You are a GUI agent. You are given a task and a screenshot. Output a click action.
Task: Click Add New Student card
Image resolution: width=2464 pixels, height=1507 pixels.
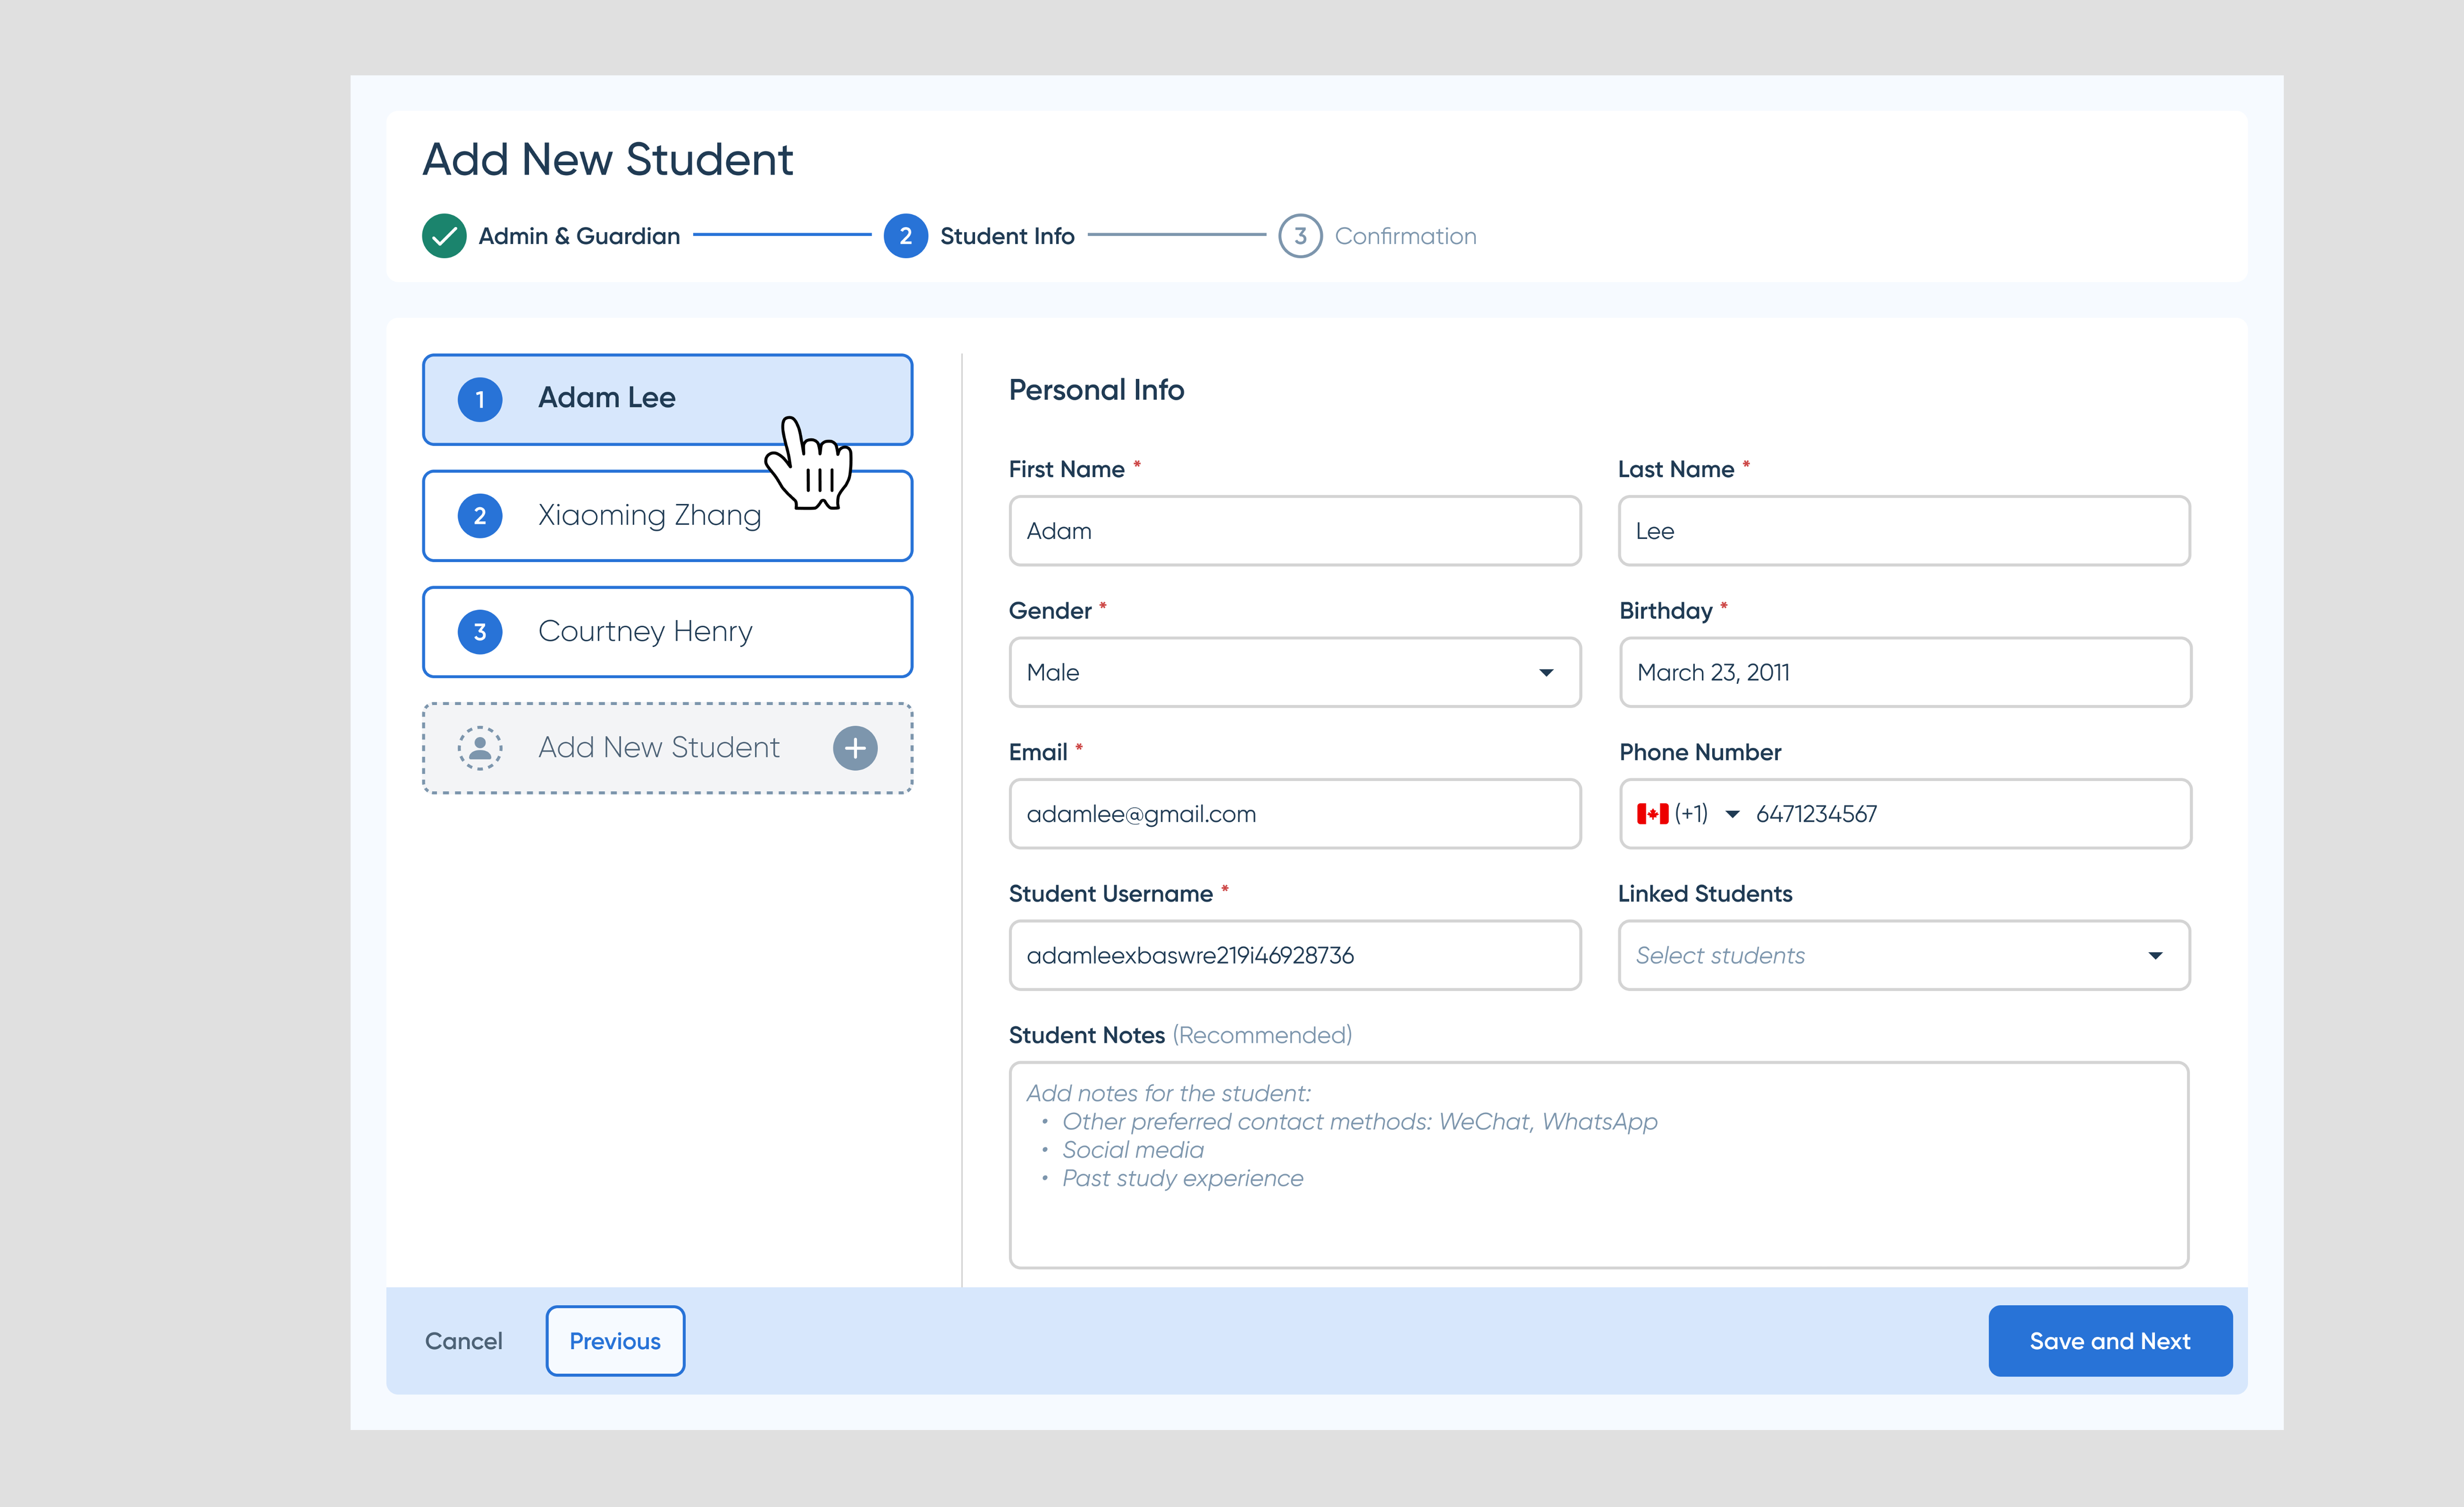click(667, 748)
